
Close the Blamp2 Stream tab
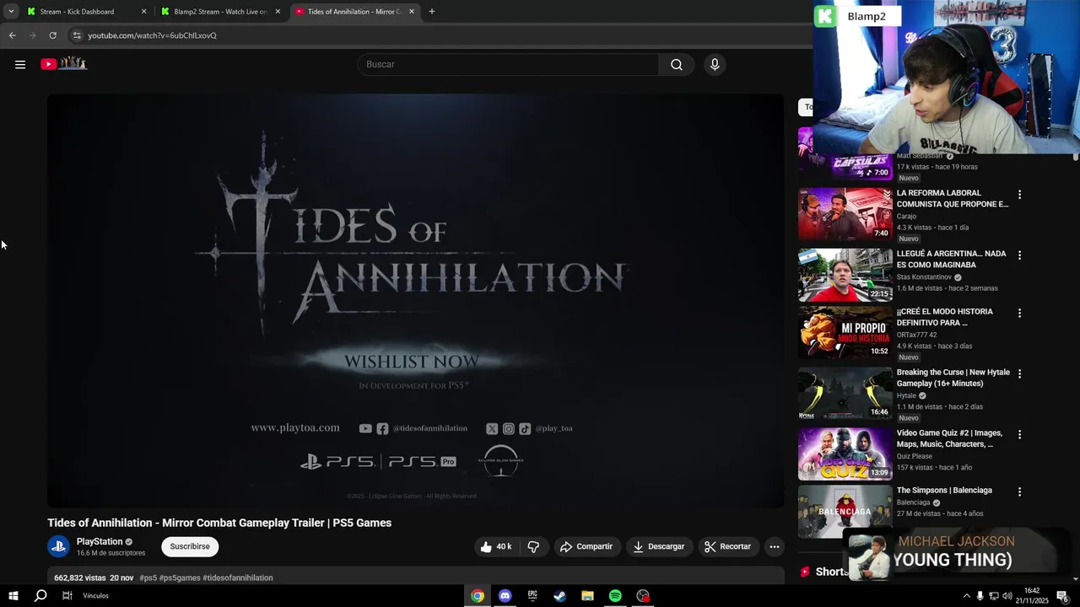(278, 12)
